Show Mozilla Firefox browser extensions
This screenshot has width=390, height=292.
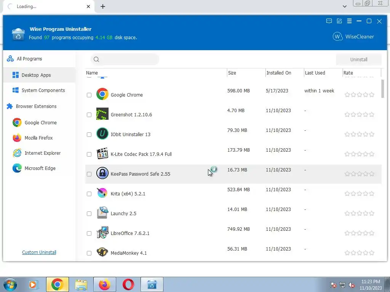[x=39, y=138]
